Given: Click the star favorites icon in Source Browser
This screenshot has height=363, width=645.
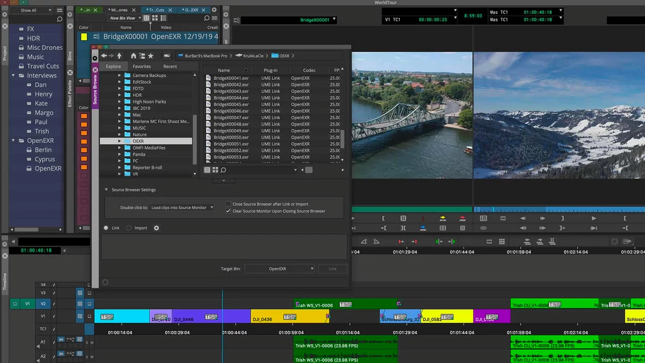Looking at the screenshot, I should [150, 56].
